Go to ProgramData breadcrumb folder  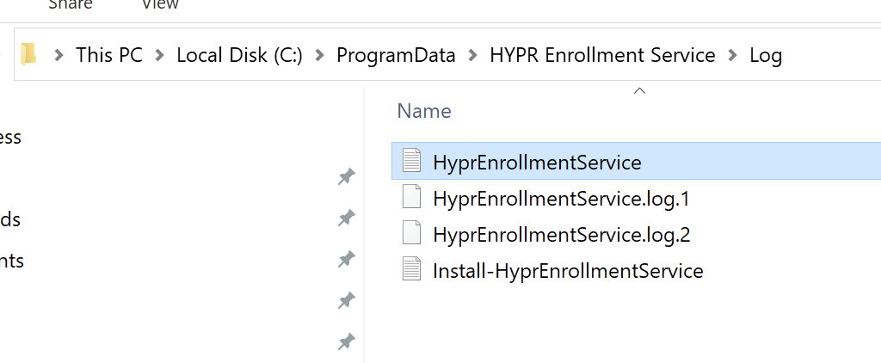tap(396, 55)
